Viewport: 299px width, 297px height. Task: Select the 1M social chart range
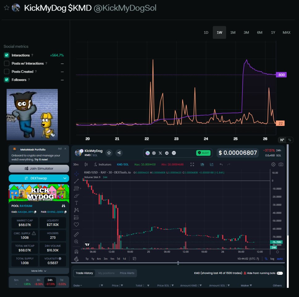click(233, 32)
